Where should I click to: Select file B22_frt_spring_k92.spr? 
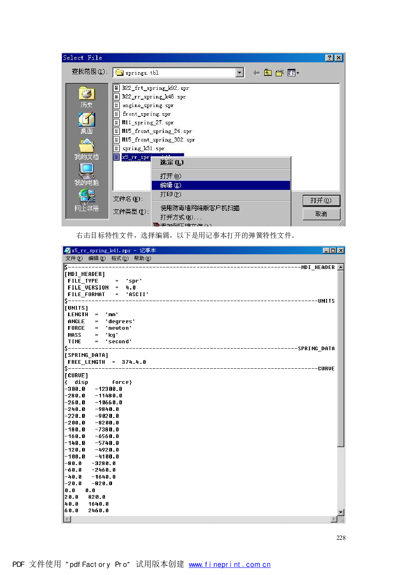coord(151,88)
